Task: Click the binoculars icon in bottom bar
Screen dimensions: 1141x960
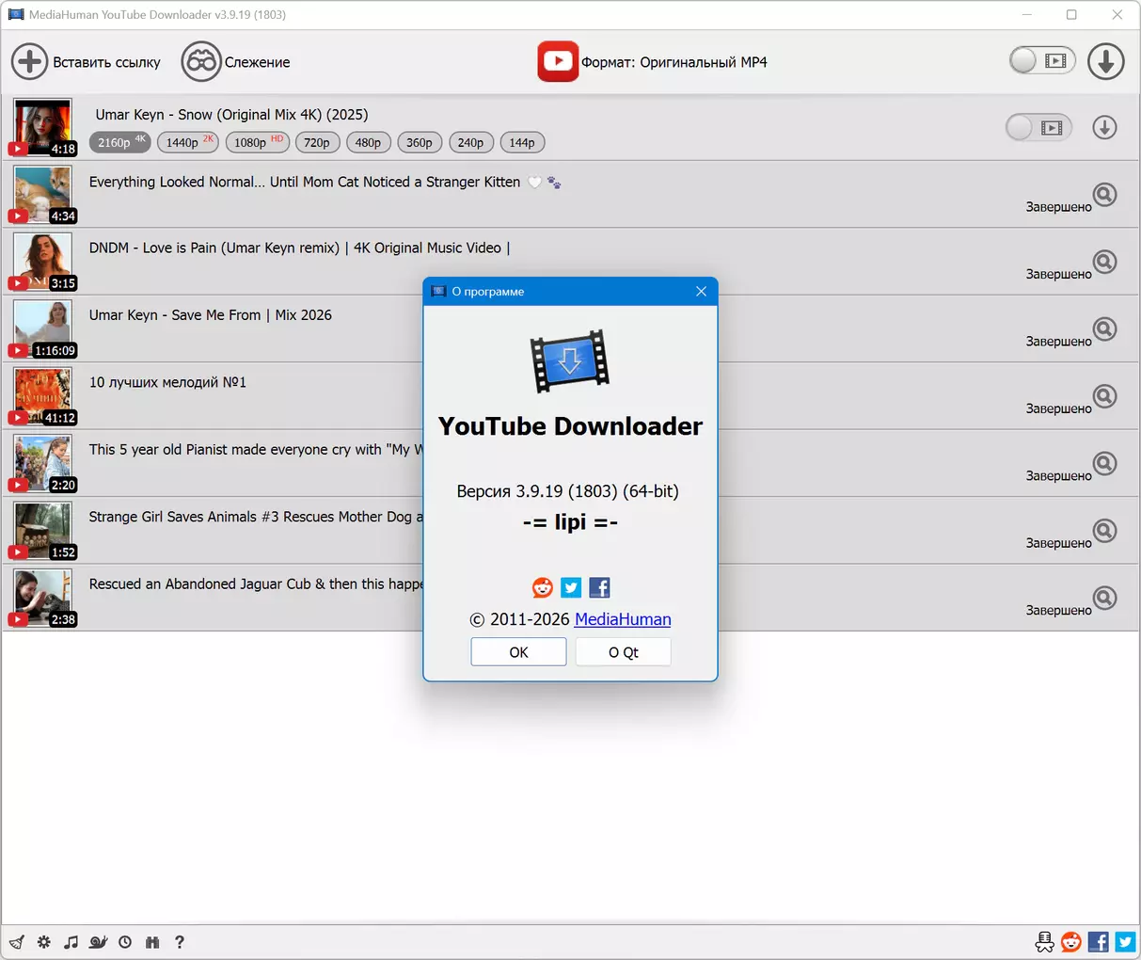Action: click(152, 942)
